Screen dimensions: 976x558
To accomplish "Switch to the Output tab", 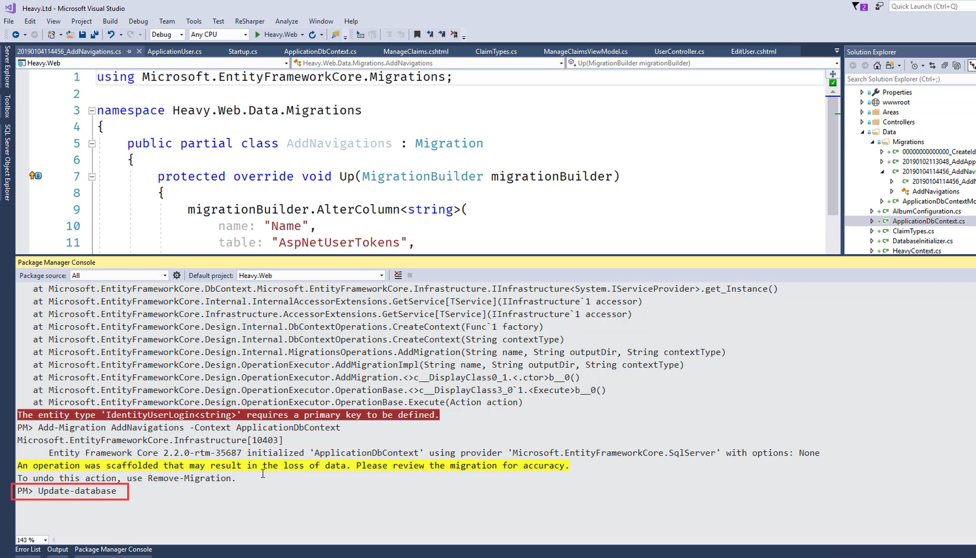I will tap(58, 550).
